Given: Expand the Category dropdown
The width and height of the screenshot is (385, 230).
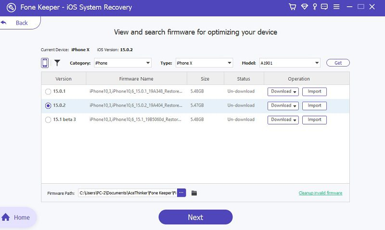Looking at the screenshot, I should click(123, 63).
